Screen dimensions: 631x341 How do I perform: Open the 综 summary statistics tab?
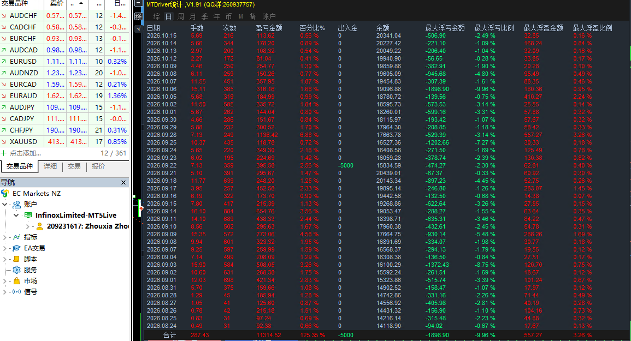157,16
